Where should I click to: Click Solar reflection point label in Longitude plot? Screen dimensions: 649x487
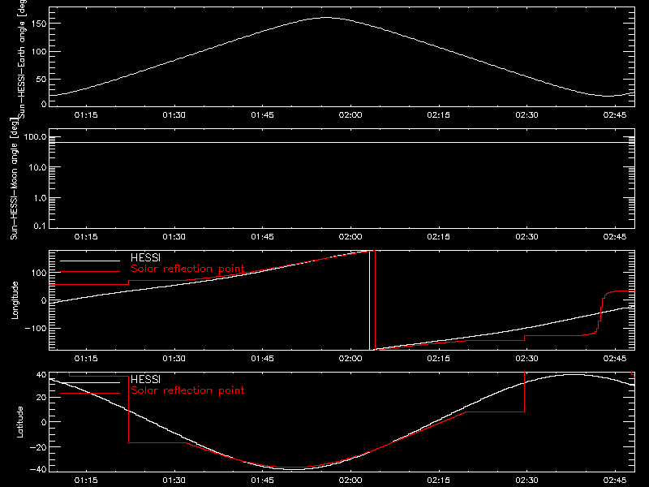pyautogui.click(x=187, y=269)
